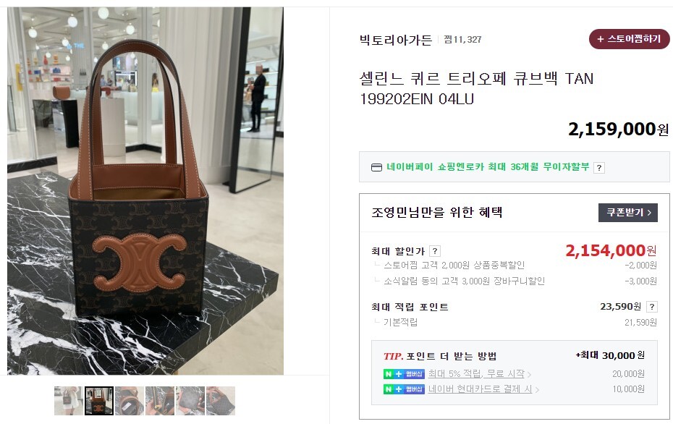
Task: Open help icon beside 23,590원 points
Action: pyautogui.click(x=651, y=306)
